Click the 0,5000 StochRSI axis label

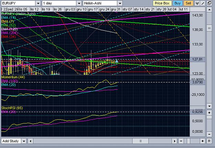pos(197,121)
